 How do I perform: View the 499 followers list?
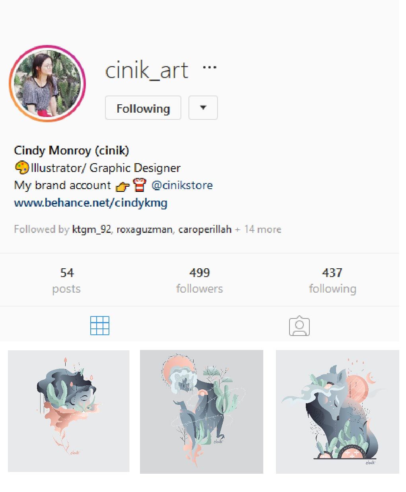pyautogui.click(x=199, y=281)
